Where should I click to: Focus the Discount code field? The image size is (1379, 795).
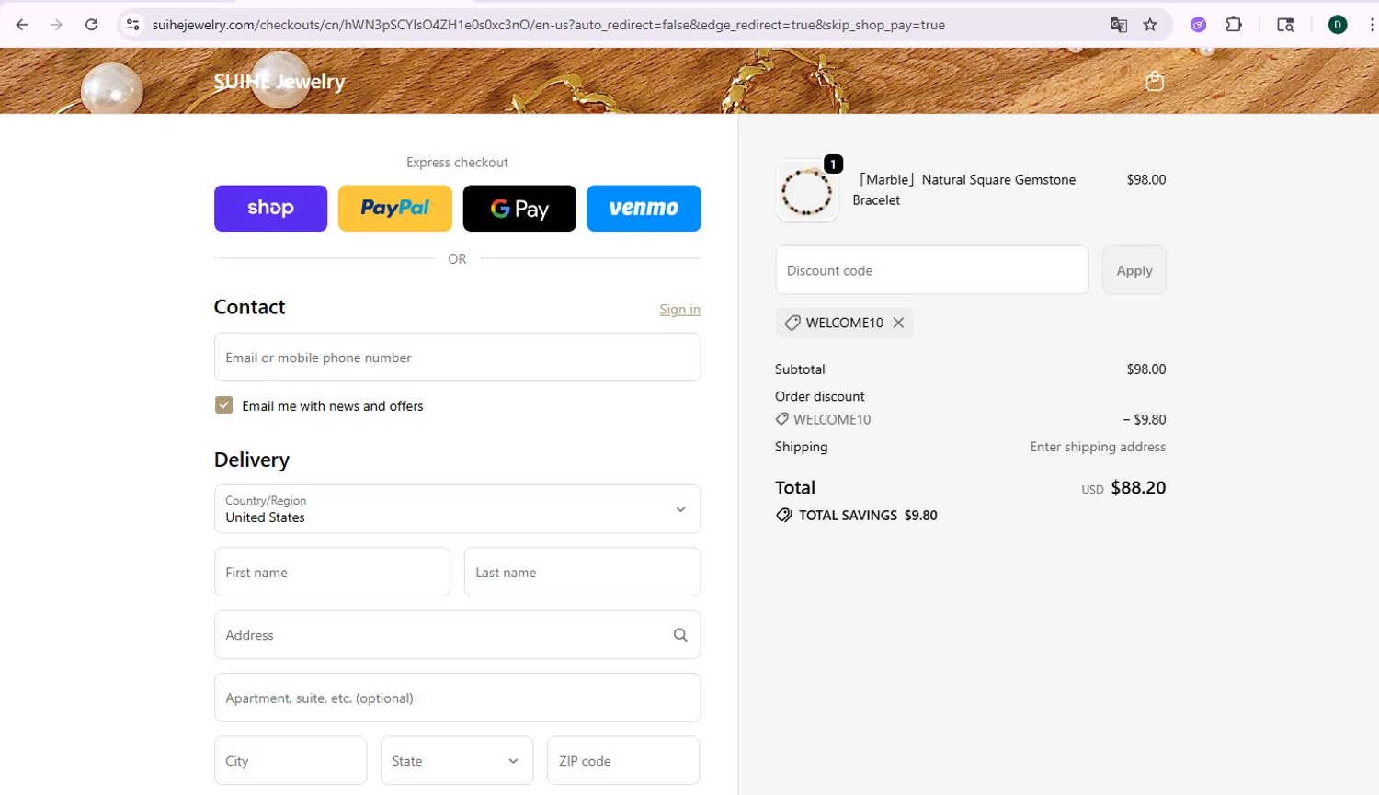(x=932, y=270)
